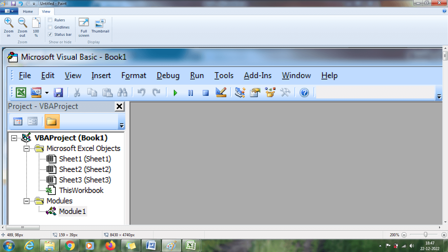Collapse the Modules folder node
Image resolution: width=448 pixels, height=252 pixels.
pos(27,201)
